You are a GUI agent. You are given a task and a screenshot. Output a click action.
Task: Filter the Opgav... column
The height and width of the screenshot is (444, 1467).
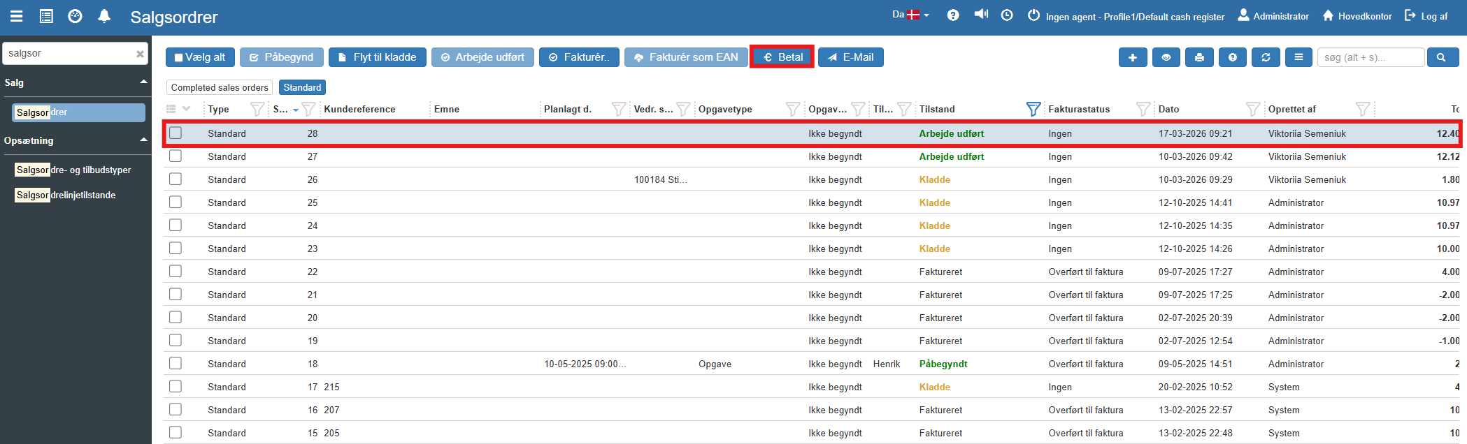[858, 109]
